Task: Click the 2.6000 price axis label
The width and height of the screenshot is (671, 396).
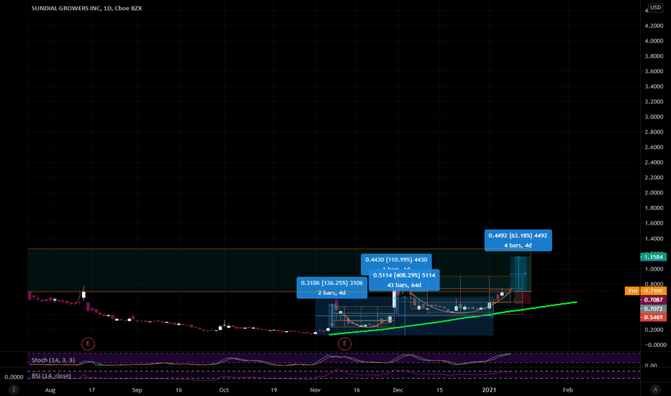Action: click(x=654, y=148)
